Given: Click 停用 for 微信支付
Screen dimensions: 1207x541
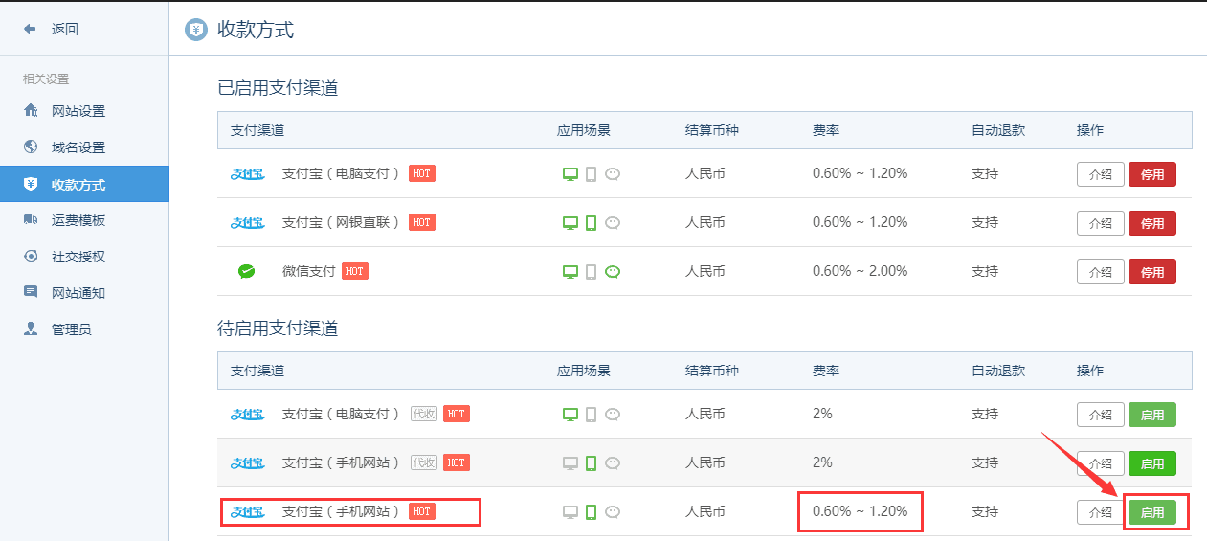Looking at the screenshot, I should [x=1152, y=272].
